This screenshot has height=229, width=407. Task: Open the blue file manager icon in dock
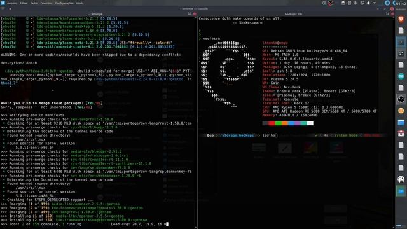[401, 122]
